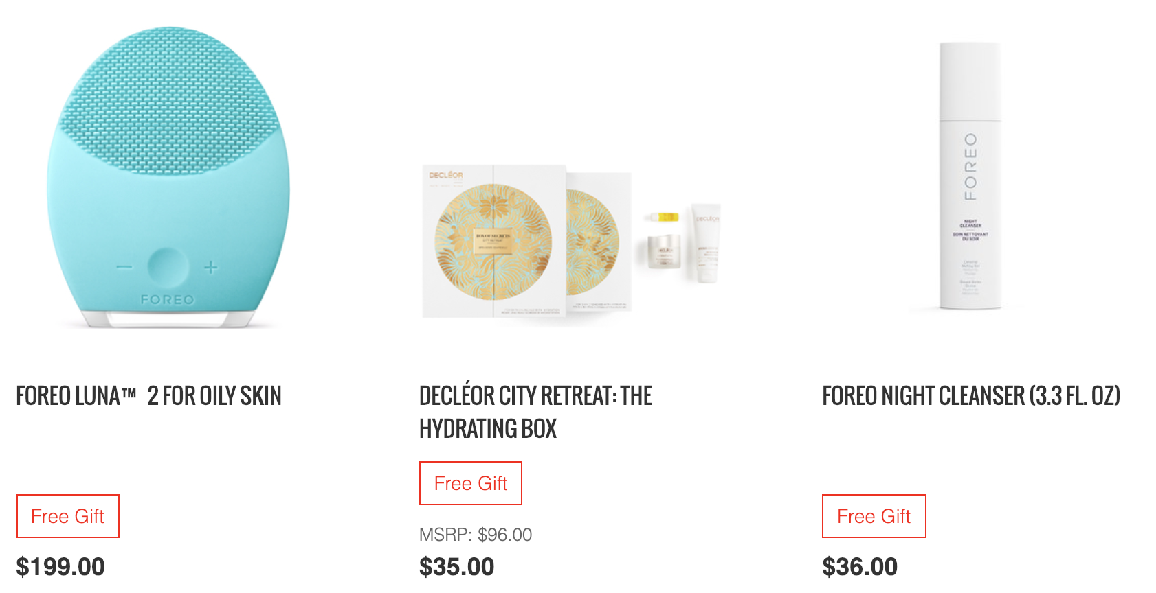The image size is (1156, 593).
Task: Click FOREO logo embossed on LUNA device
Action: (168, 300)
